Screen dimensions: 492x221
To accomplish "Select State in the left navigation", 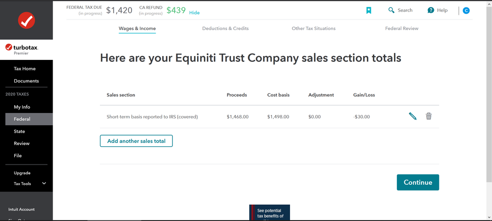I will click(19, 132).
